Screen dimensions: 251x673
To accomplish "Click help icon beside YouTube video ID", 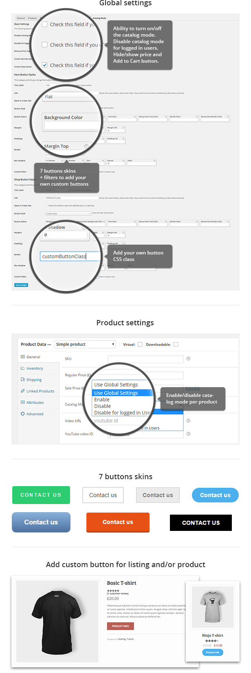I will click(188, 434).
